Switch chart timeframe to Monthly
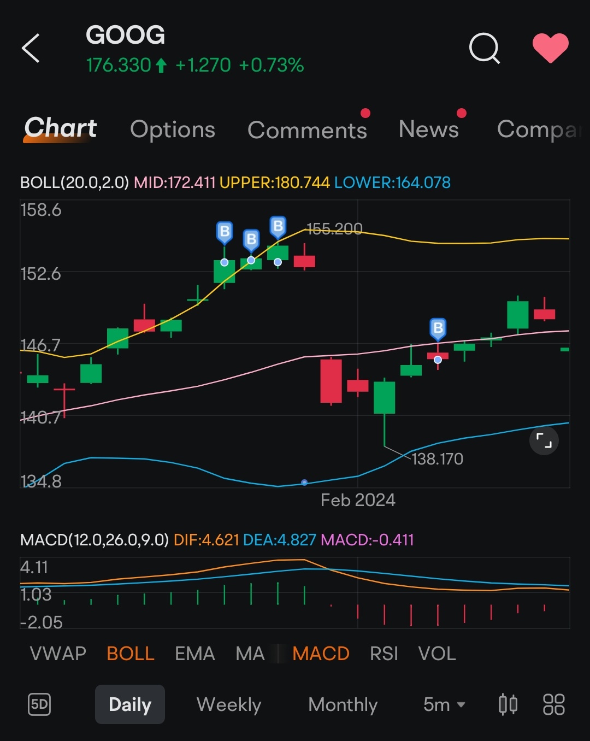Screen dimensions: 590x741 (x=343, y=704)
